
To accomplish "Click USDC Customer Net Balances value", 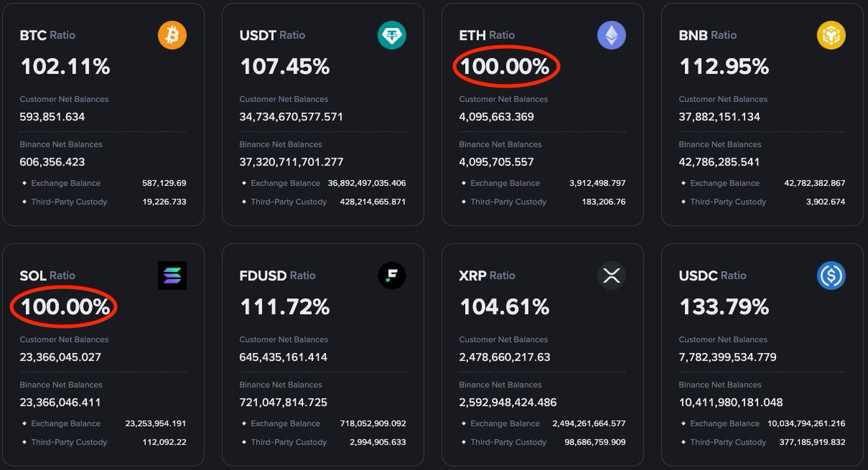I will 728,357.
